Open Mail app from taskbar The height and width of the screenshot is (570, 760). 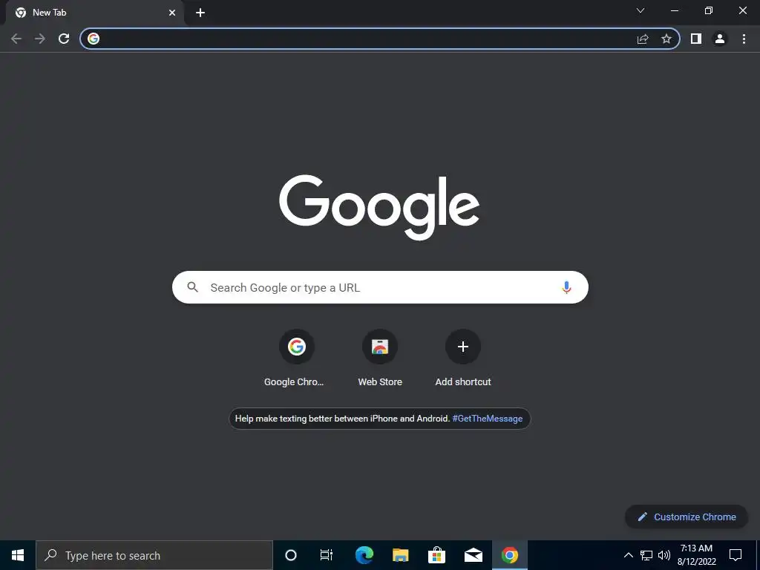[473, 555]
